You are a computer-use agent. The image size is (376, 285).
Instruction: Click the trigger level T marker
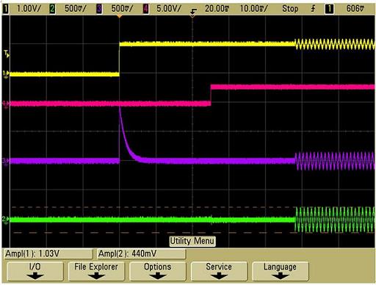[7, 54]
